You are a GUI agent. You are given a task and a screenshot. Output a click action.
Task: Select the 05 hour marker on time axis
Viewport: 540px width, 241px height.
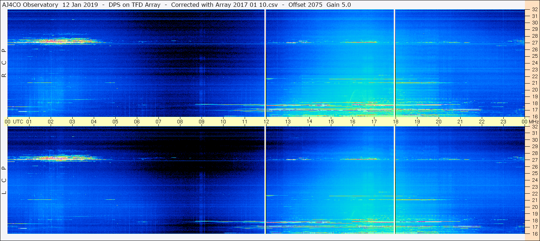point(115,122)
